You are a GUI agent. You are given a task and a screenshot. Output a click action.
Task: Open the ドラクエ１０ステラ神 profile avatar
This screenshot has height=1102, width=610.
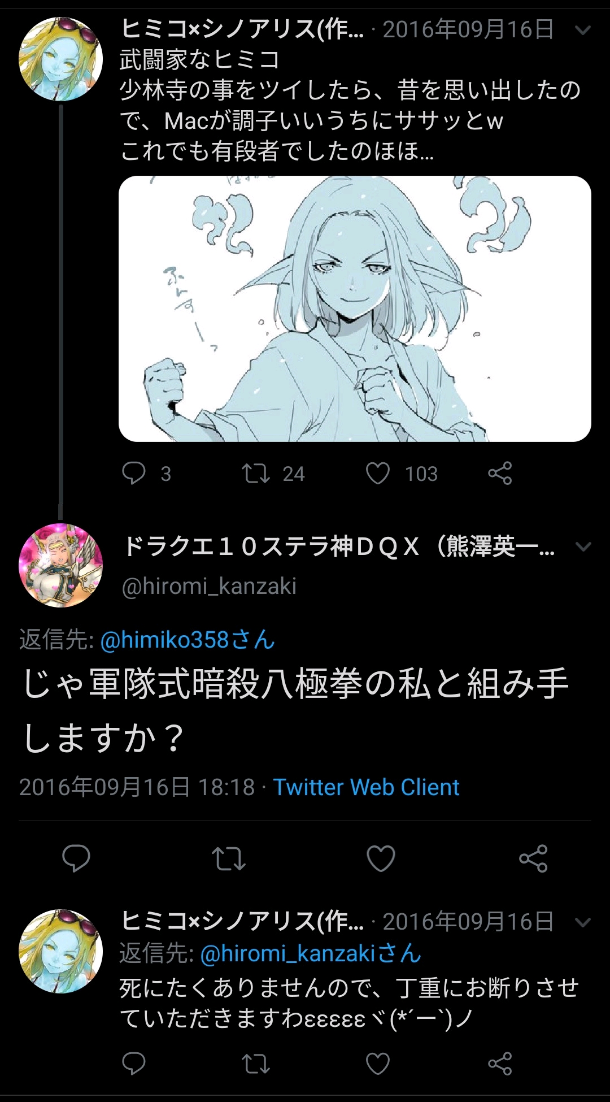pyautogui.click(x=61, y=565)
